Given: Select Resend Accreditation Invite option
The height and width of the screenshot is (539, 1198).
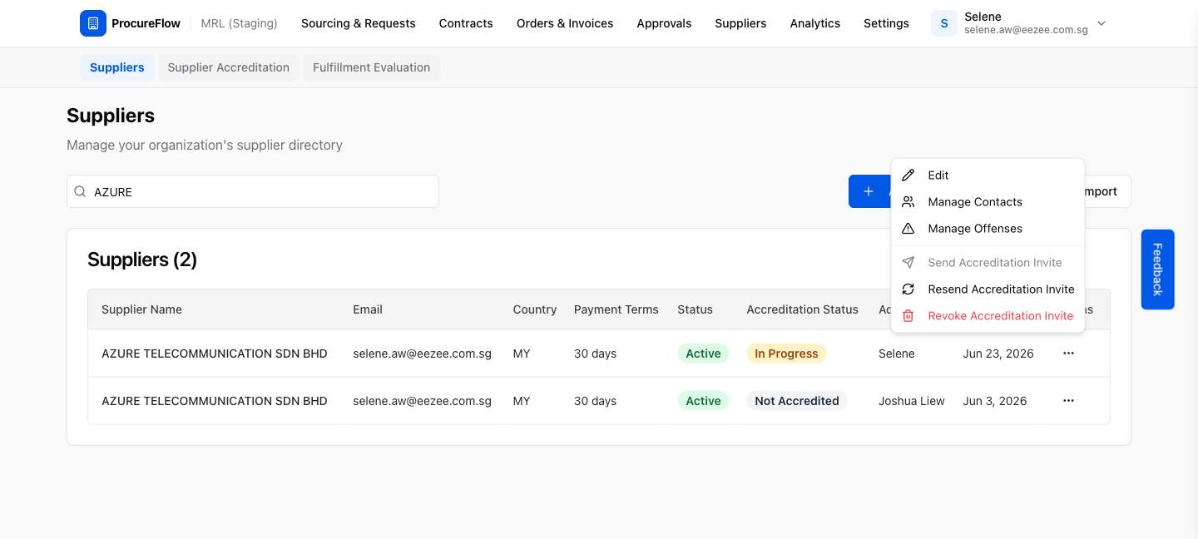Looking at the screenshot, I should click(x=988, y=289).
